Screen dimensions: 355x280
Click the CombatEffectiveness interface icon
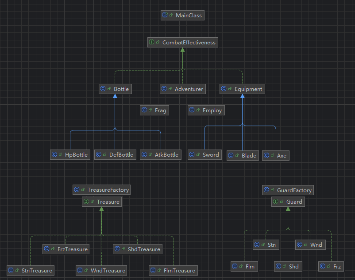152,43
